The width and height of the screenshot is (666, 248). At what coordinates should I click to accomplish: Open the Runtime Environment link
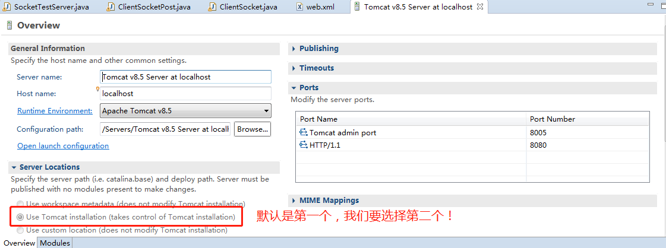click(x=55, y=111)
